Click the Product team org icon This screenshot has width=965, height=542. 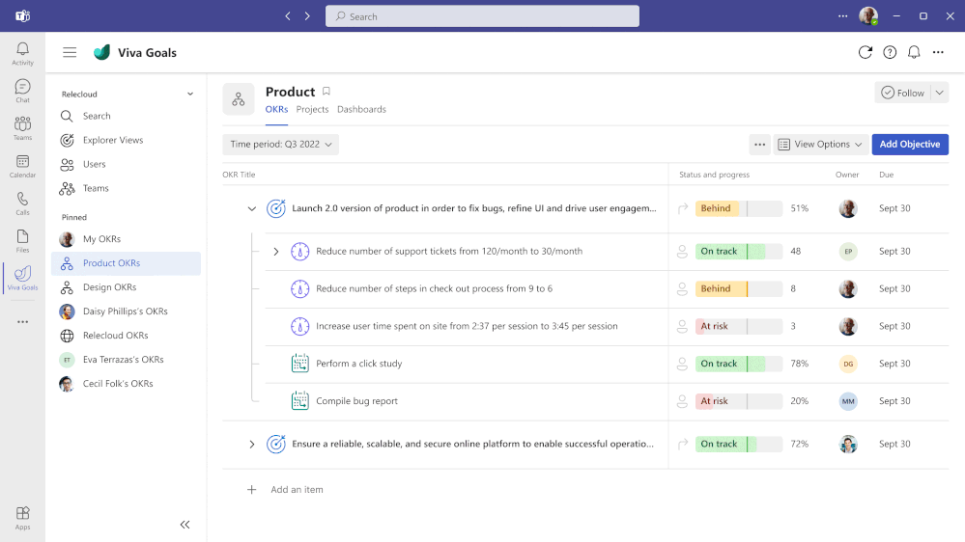coord(239,99)
